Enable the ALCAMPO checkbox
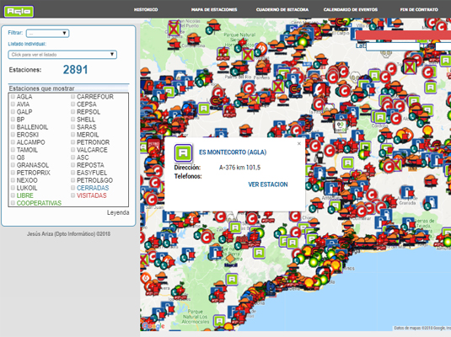Screen dimensions: 451x337 [13, 142]
